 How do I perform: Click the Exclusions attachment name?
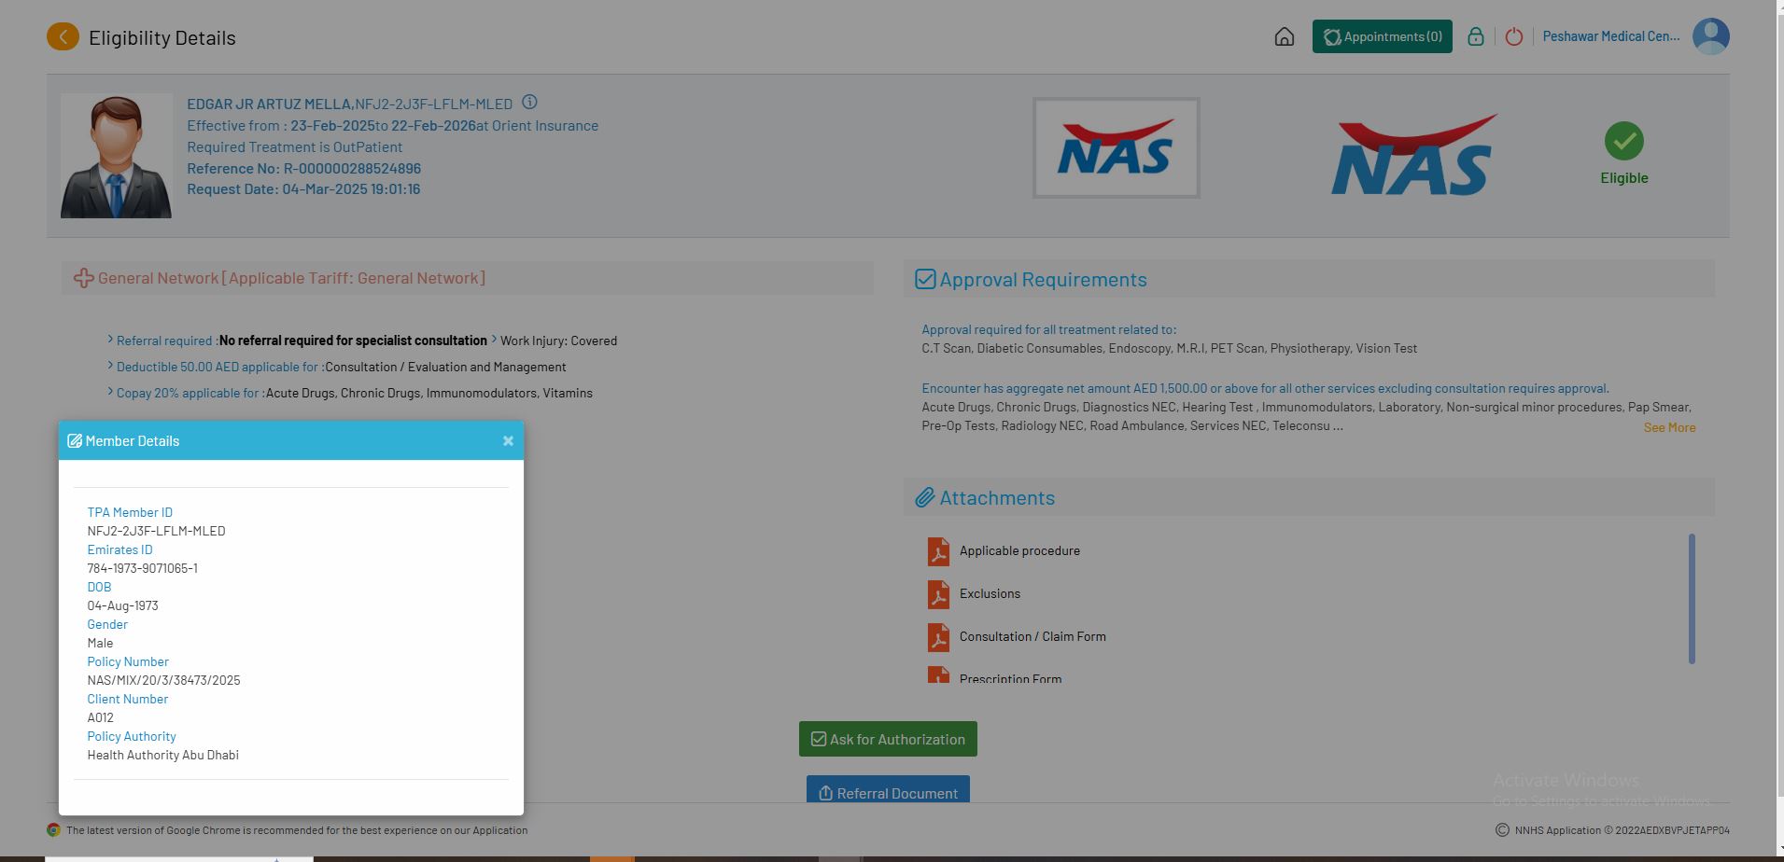click(x=990, y=593)
